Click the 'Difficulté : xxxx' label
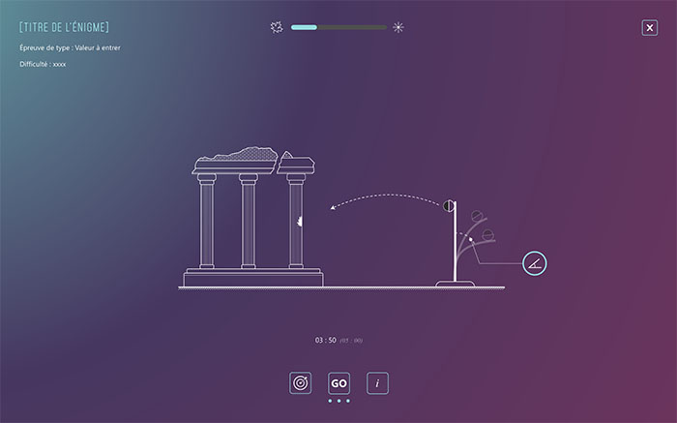Image resolution: width=677 pixels, height=423 pixels. tap(43, 64)
